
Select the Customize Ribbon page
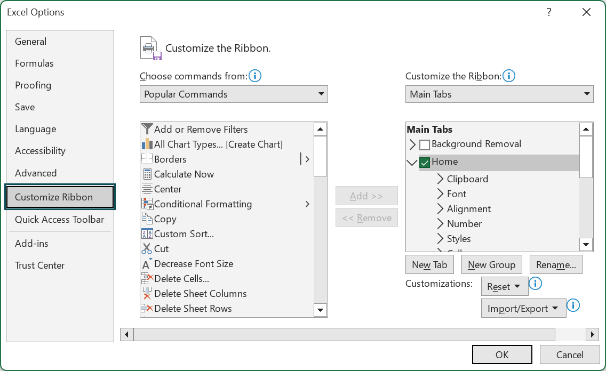pos(60,197)
